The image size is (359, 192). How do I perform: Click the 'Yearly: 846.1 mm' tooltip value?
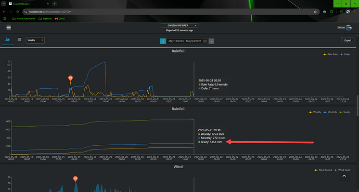210,142
